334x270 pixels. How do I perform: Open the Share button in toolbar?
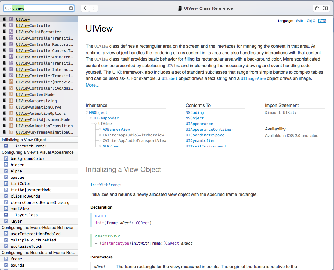click(x=317, y=8)
